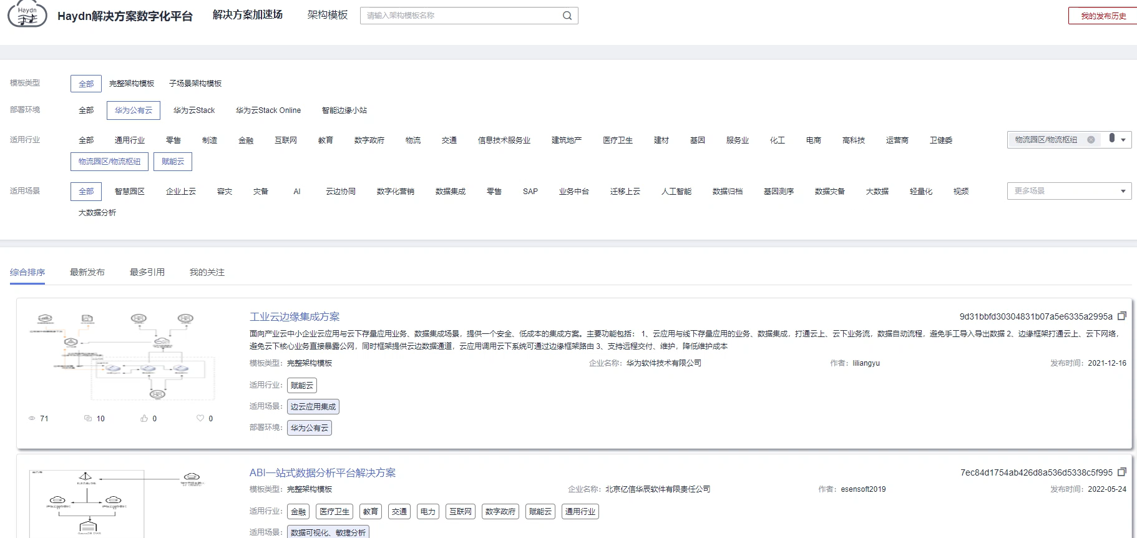Switch to 综合排序 sorting tab
1137x538 pixels.
27,272
